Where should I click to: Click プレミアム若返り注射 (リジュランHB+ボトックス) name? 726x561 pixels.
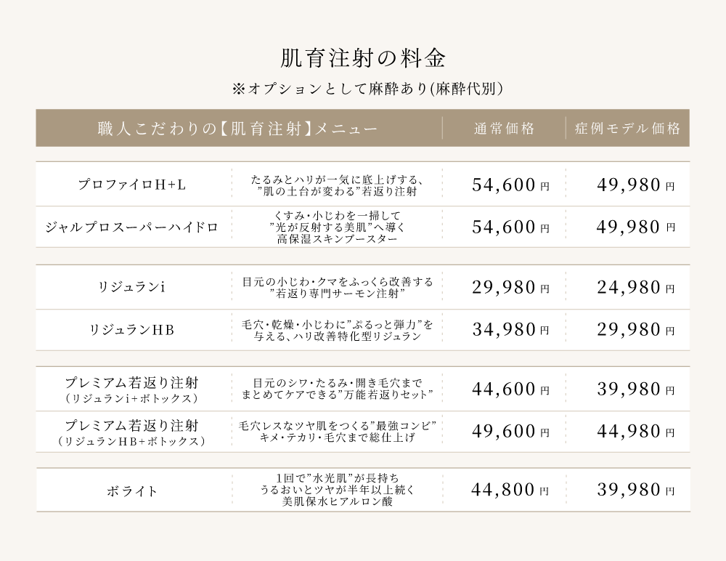pos(132,432)
